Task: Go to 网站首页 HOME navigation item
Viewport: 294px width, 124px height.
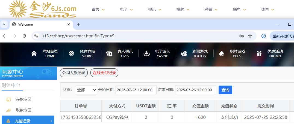Action: click(x=45, y=53)
